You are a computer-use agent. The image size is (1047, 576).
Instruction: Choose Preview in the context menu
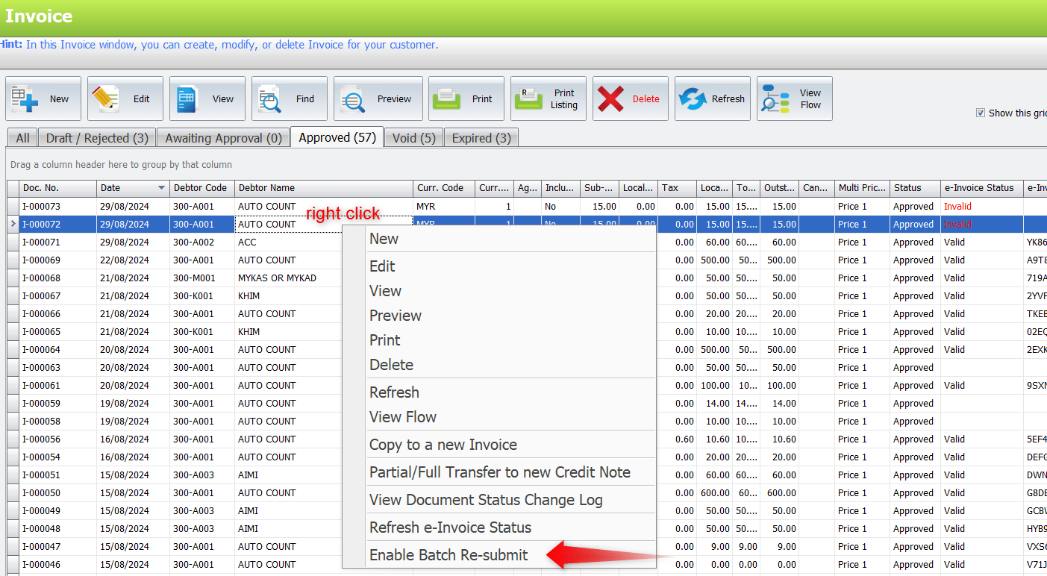point(499,316)
